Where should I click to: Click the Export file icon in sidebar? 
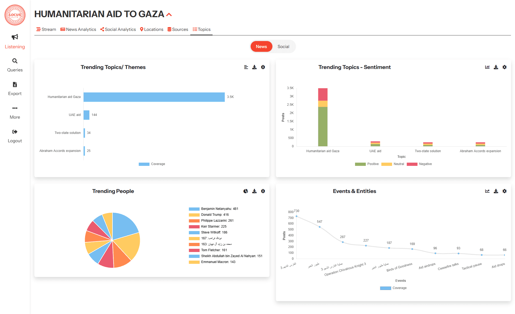tap(15, 85)
